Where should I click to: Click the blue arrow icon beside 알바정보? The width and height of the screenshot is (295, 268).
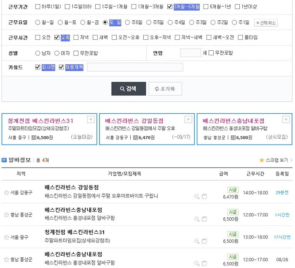coord(4,160)
